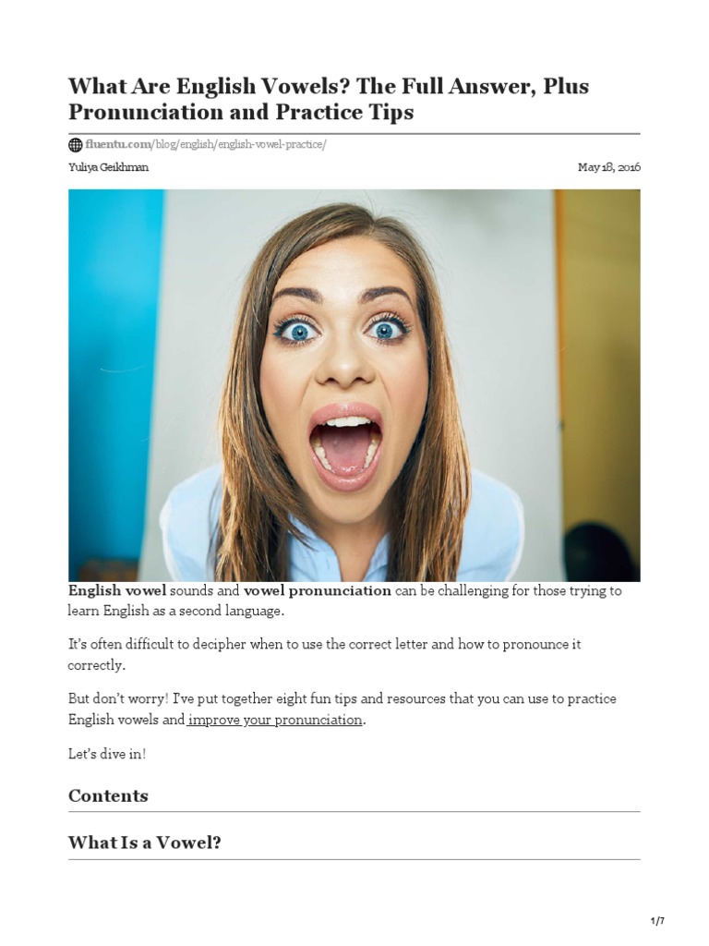Click the bold 'vowel pronunciation' phrase
709x946 pixels.
point(318,590)
